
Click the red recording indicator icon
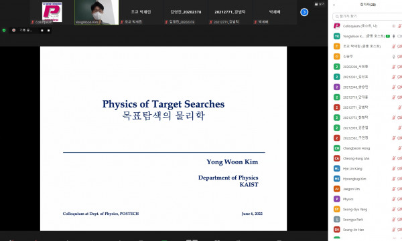pos(14,30)
